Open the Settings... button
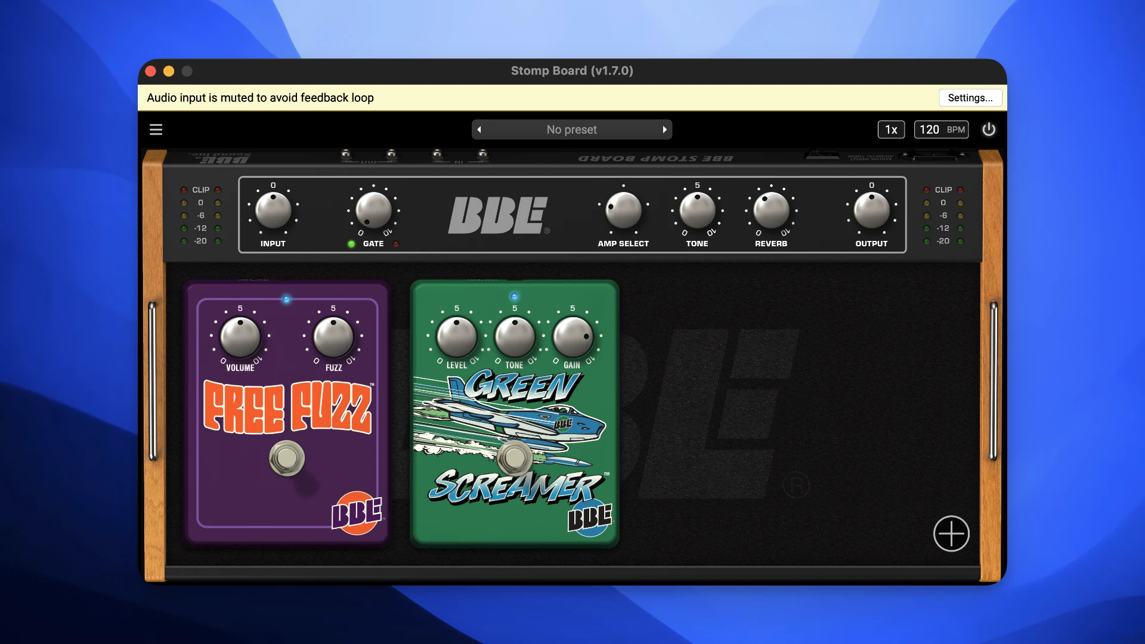 pyautogui.click(x=970, y=98)
